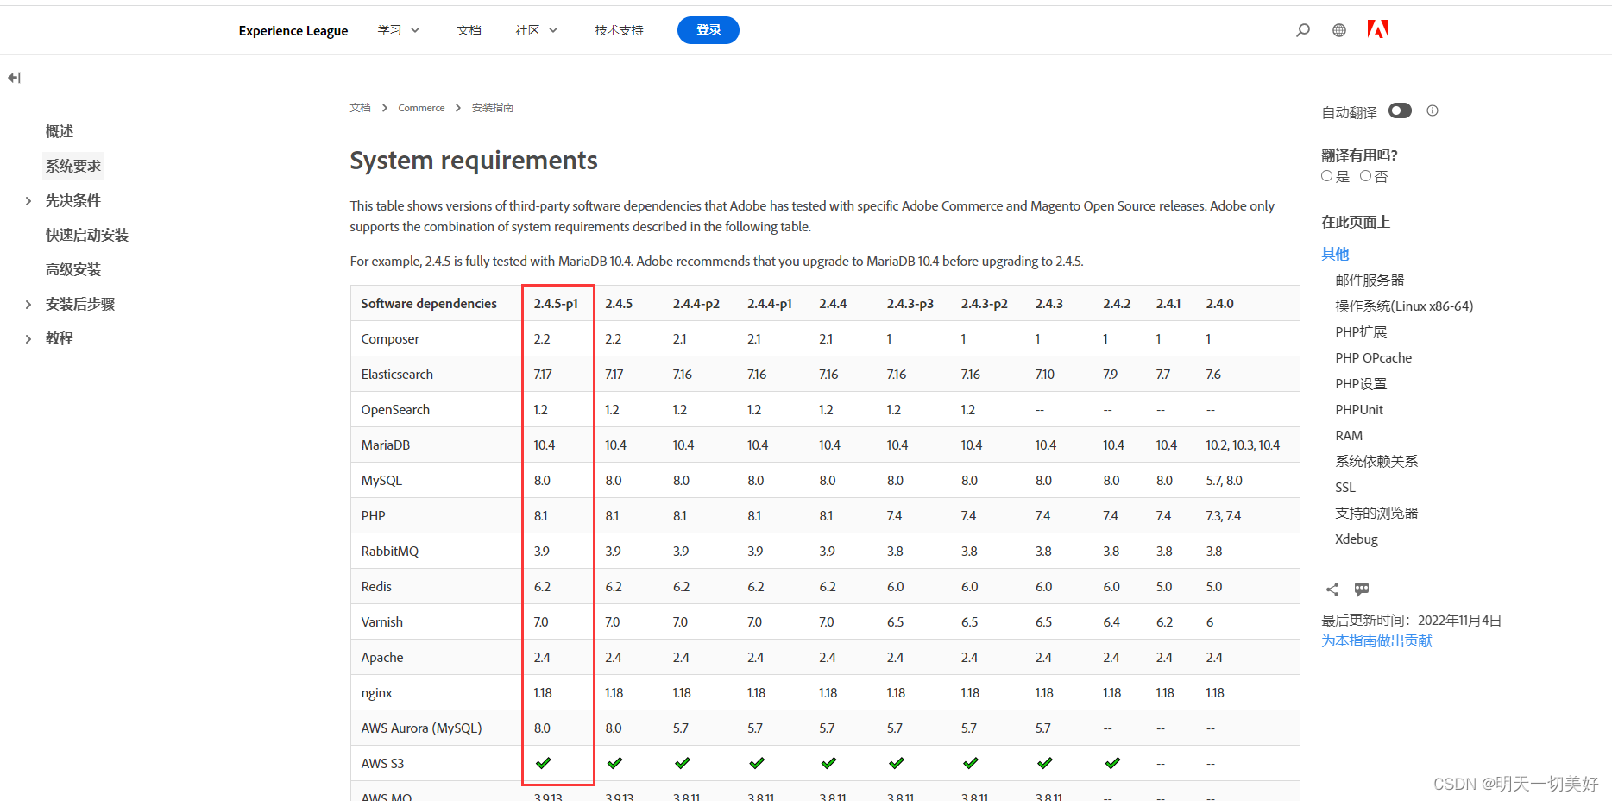
Task: Click AWS S3 checkmark under 2.4.2
Action: pos(1112,763)
